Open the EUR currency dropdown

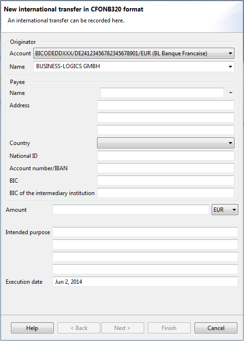tap(224, 210)
